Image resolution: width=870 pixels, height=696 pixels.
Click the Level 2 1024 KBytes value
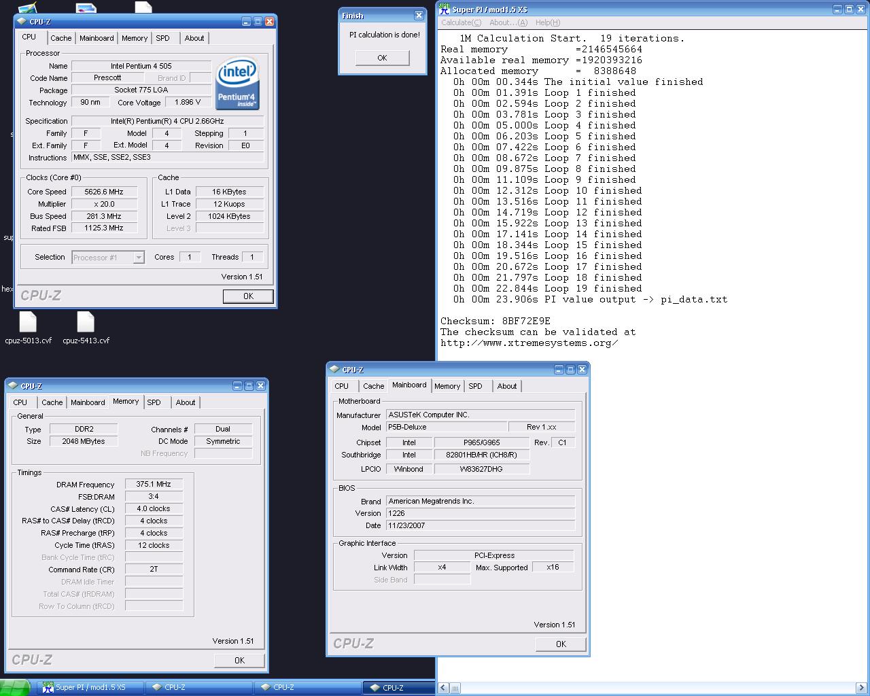pyautogui.click(x=229, y=216)
